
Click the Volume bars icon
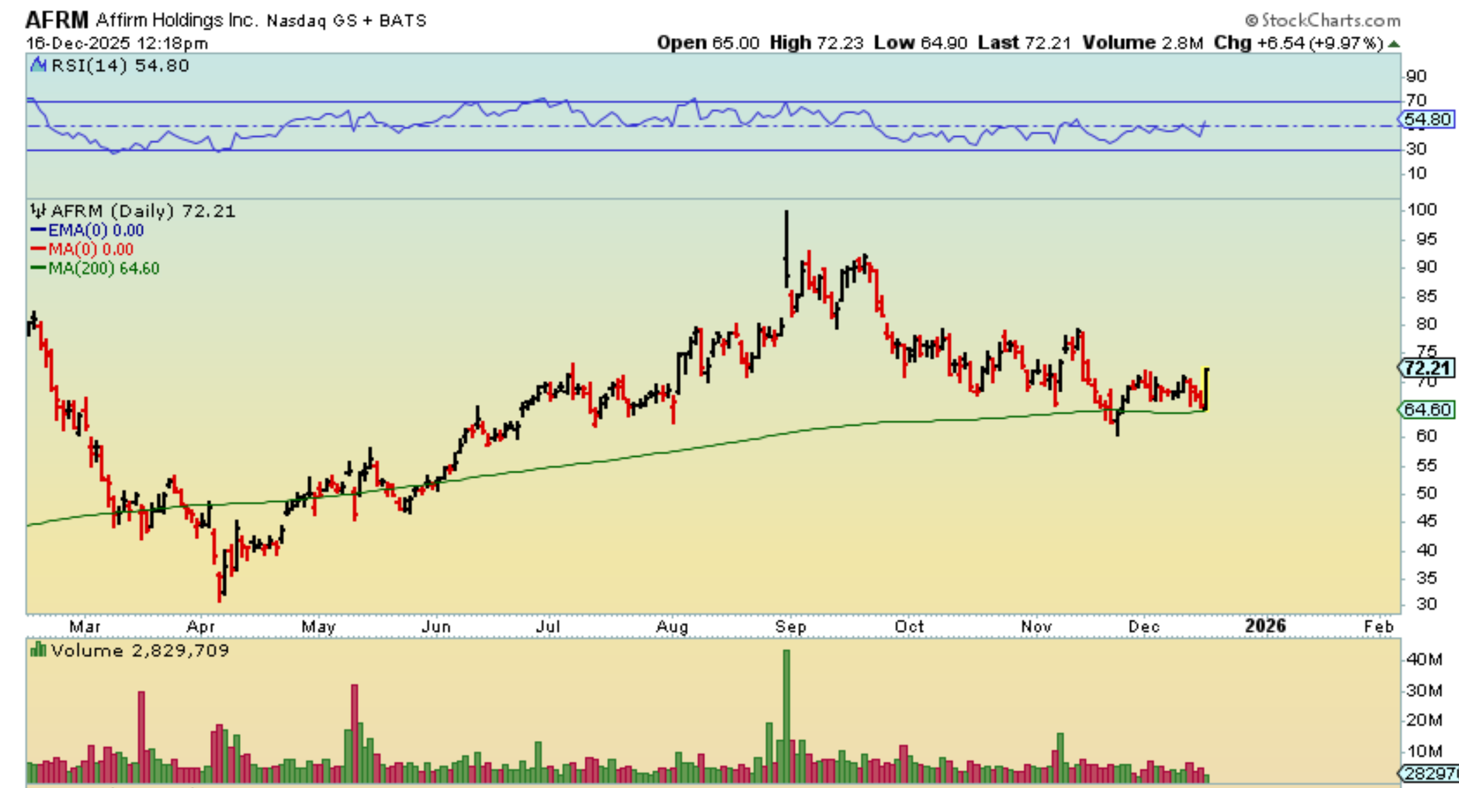[38, 649]
